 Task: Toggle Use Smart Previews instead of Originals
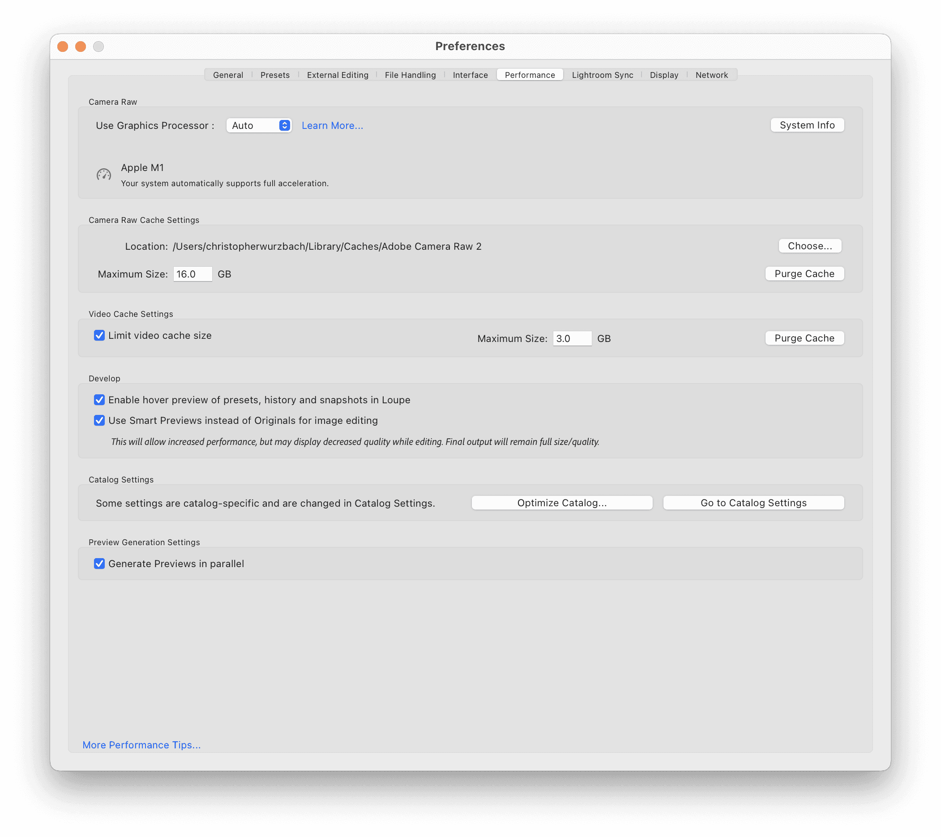(99, 420)
